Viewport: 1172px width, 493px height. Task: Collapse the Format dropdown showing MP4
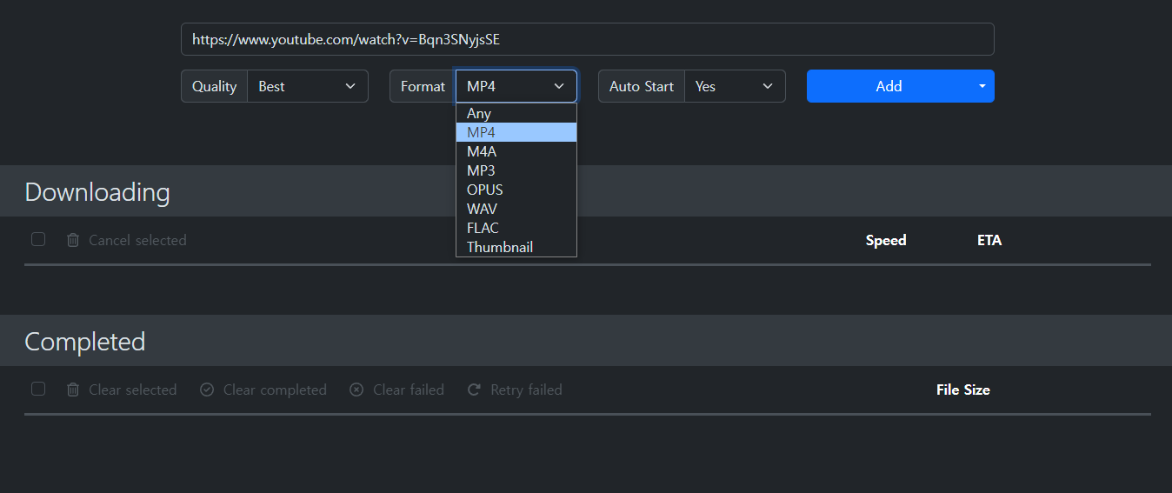(x=516, y=86)
